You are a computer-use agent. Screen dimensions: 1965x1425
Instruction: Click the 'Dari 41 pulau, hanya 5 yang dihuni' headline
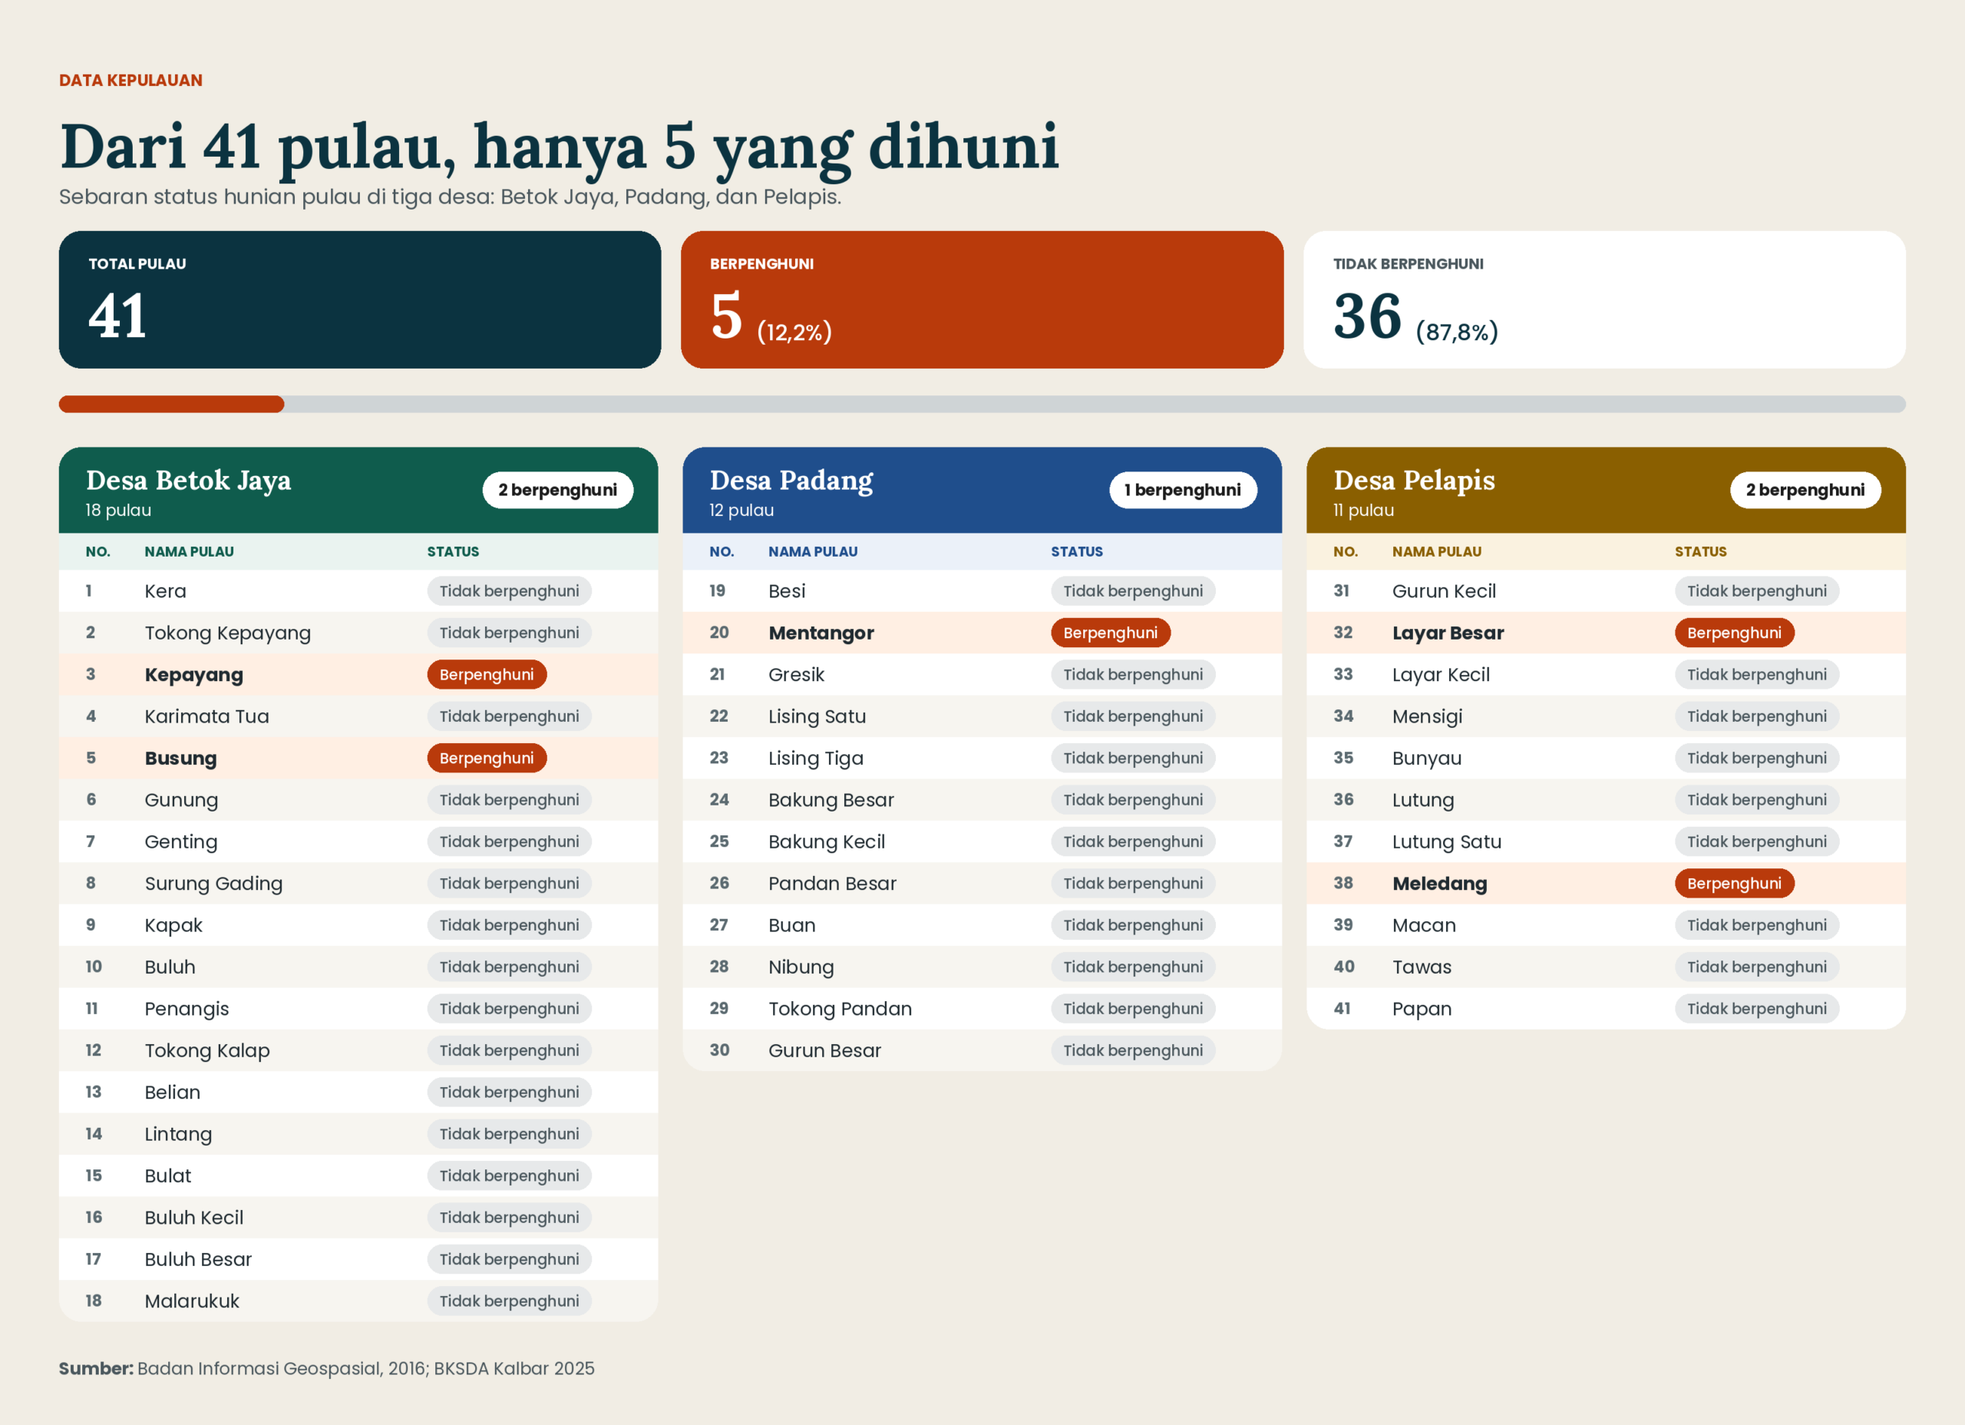[x=559, y=147]
